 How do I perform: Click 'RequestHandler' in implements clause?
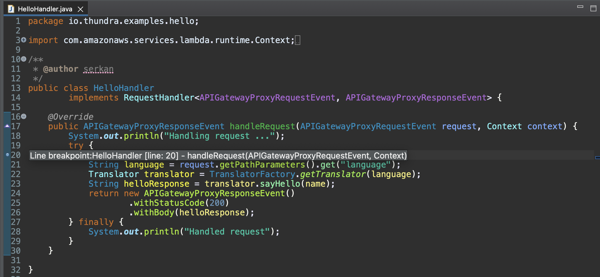[159, 98]
